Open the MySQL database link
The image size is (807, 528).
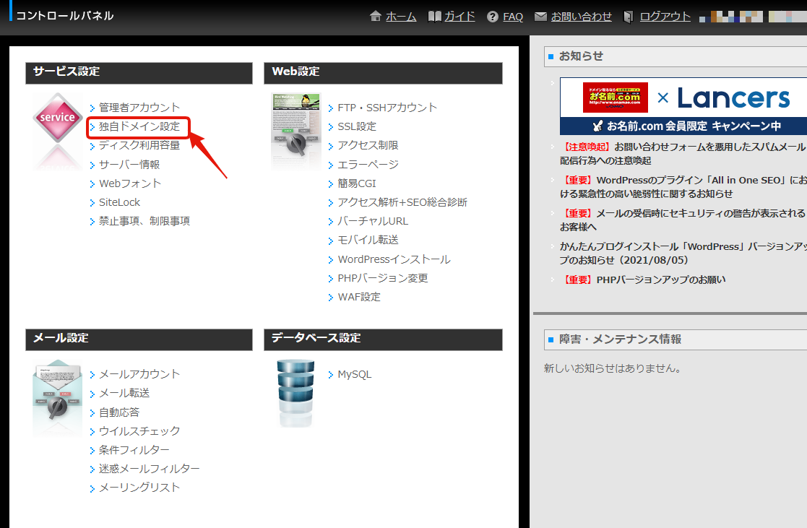[354, 374]
